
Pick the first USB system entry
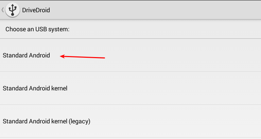coord(27,55)
